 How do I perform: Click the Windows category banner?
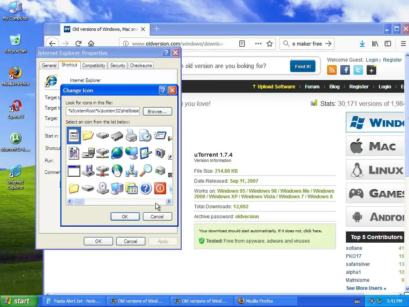(x=375, y=122)
